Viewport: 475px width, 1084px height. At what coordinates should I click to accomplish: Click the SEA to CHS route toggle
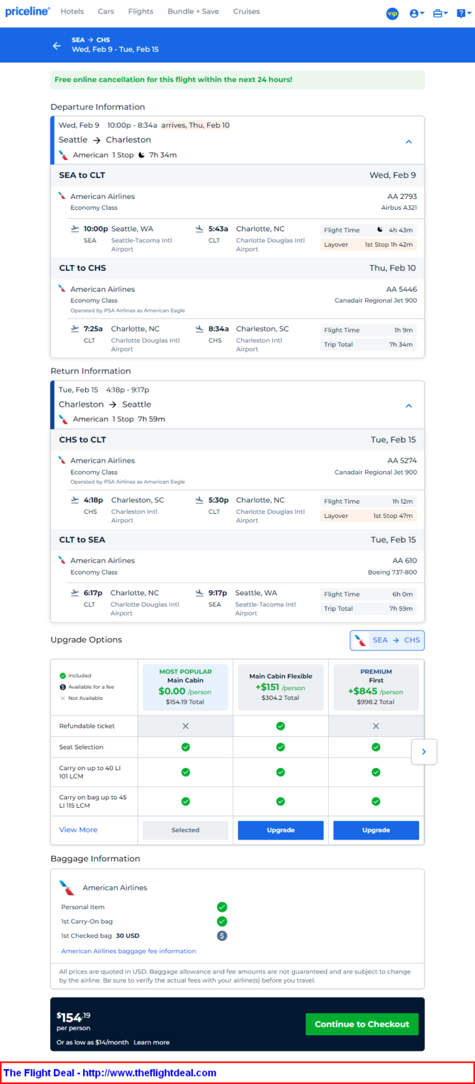point(387,640)
